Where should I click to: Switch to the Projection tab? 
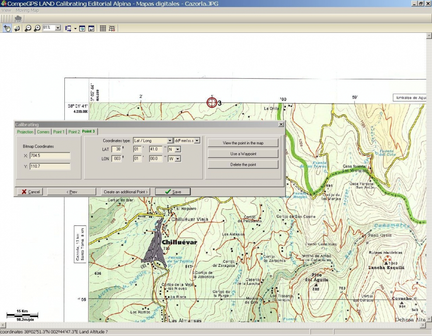point(25,132)
